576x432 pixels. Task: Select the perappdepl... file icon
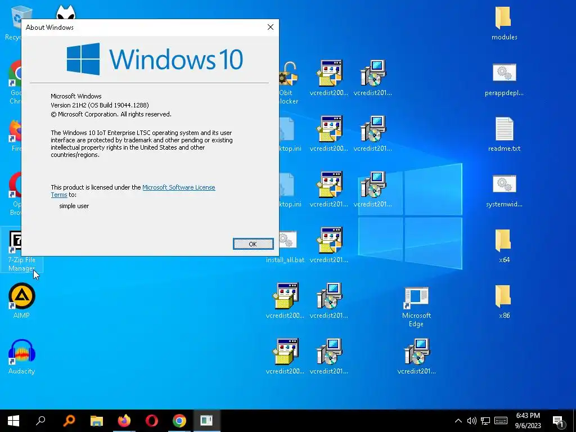[504, 79]
